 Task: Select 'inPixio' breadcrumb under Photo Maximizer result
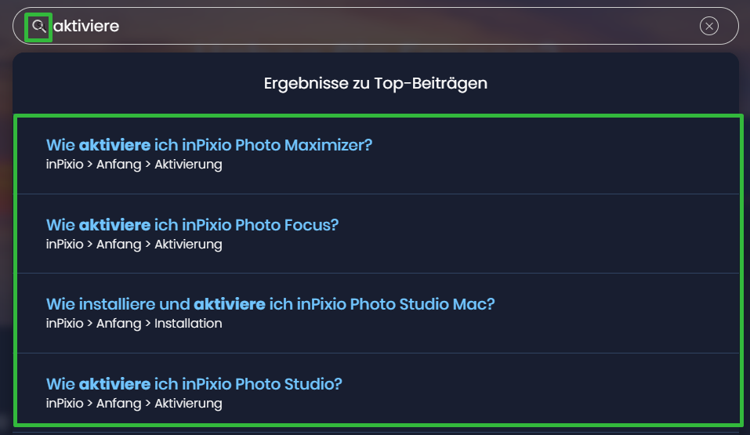tap(64, 164)
